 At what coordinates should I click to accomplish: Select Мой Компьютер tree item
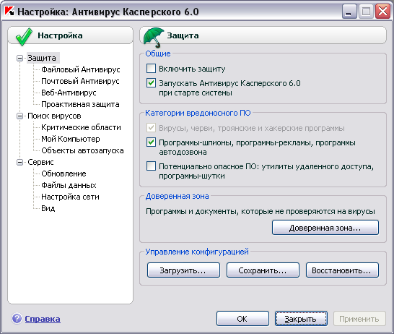71,139
